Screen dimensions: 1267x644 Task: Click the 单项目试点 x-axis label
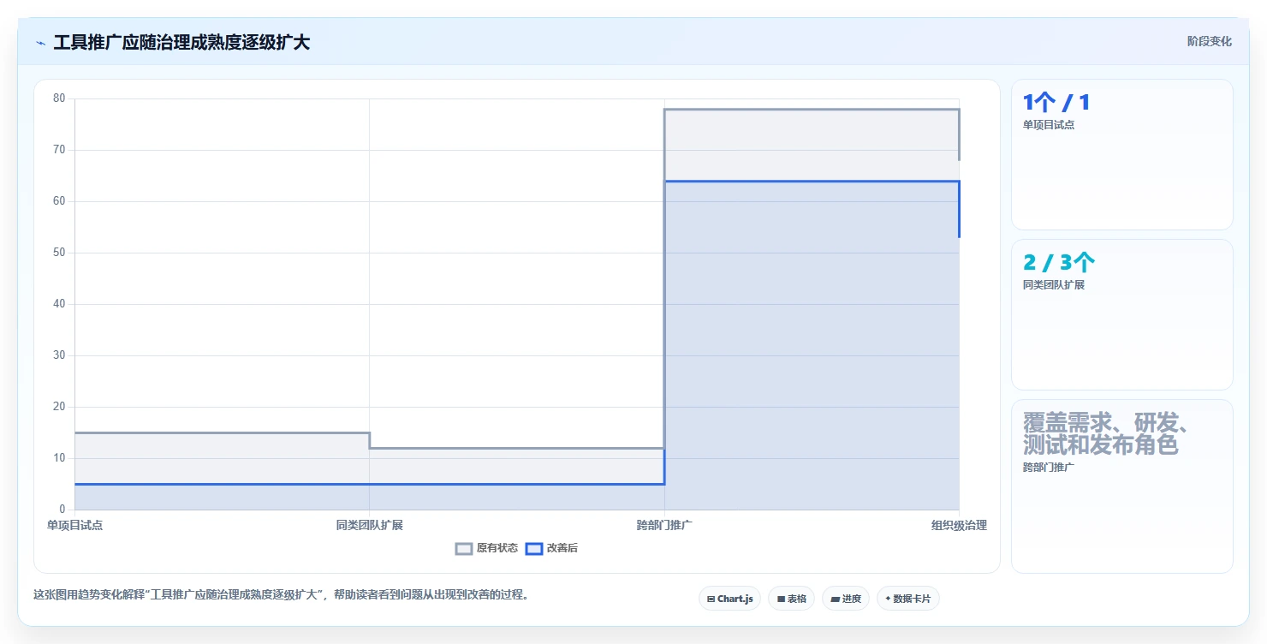(75, 525)
